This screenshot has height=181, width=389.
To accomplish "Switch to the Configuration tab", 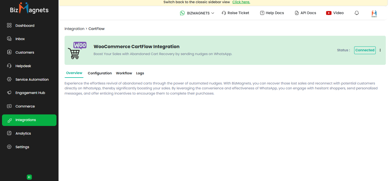I will click(100, 73).
